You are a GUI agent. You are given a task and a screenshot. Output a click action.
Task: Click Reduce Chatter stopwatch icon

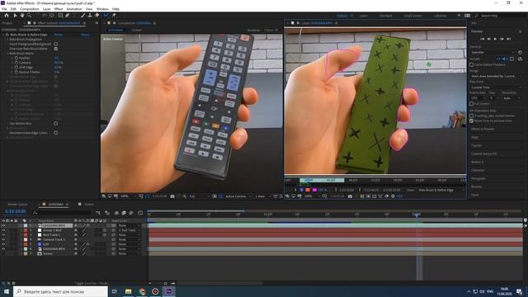16,72
